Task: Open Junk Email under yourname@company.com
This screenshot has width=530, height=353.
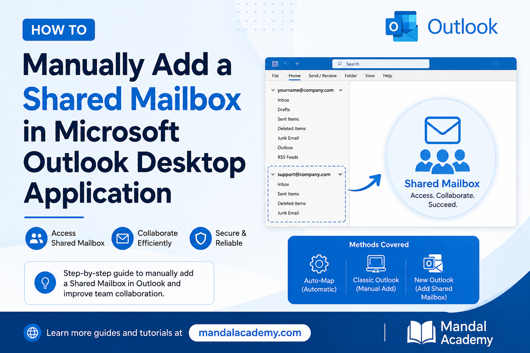Action: point(288,138)
